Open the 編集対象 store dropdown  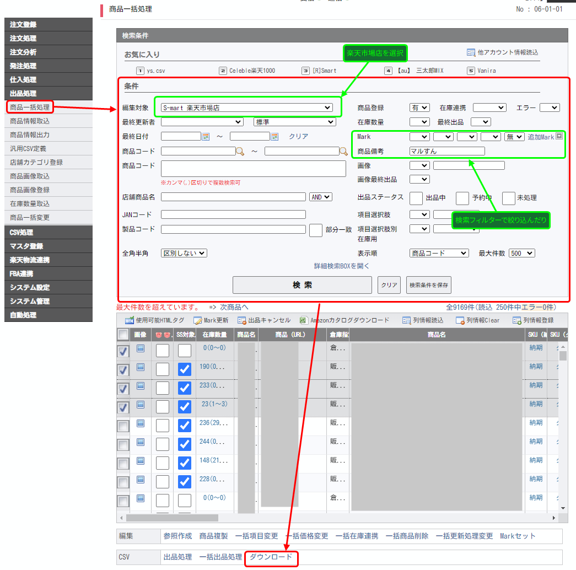point(246,107)
